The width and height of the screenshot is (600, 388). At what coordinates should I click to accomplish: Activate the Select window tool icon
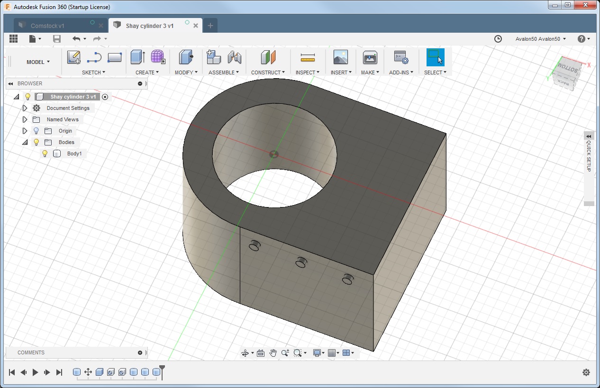tap(435, 57)
